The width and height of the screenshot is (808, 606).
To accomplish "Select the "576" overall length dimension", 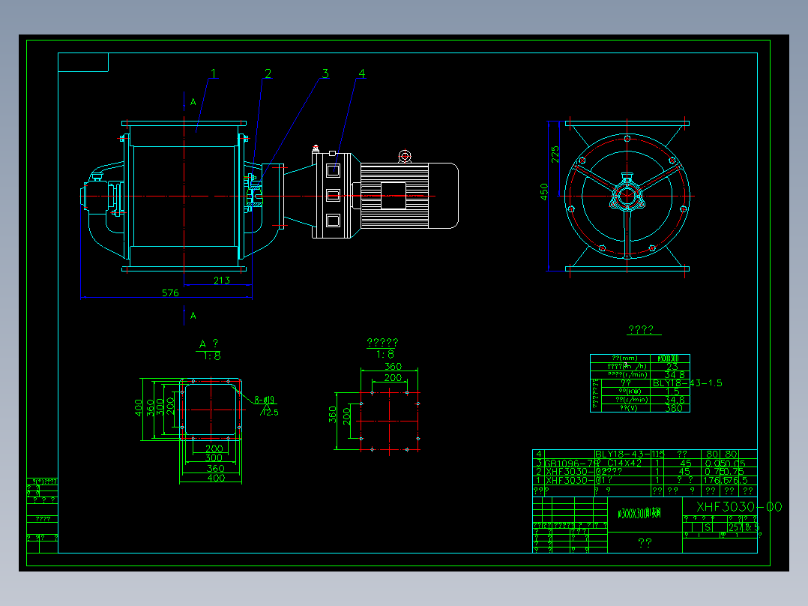I will (x=170, y=293).
